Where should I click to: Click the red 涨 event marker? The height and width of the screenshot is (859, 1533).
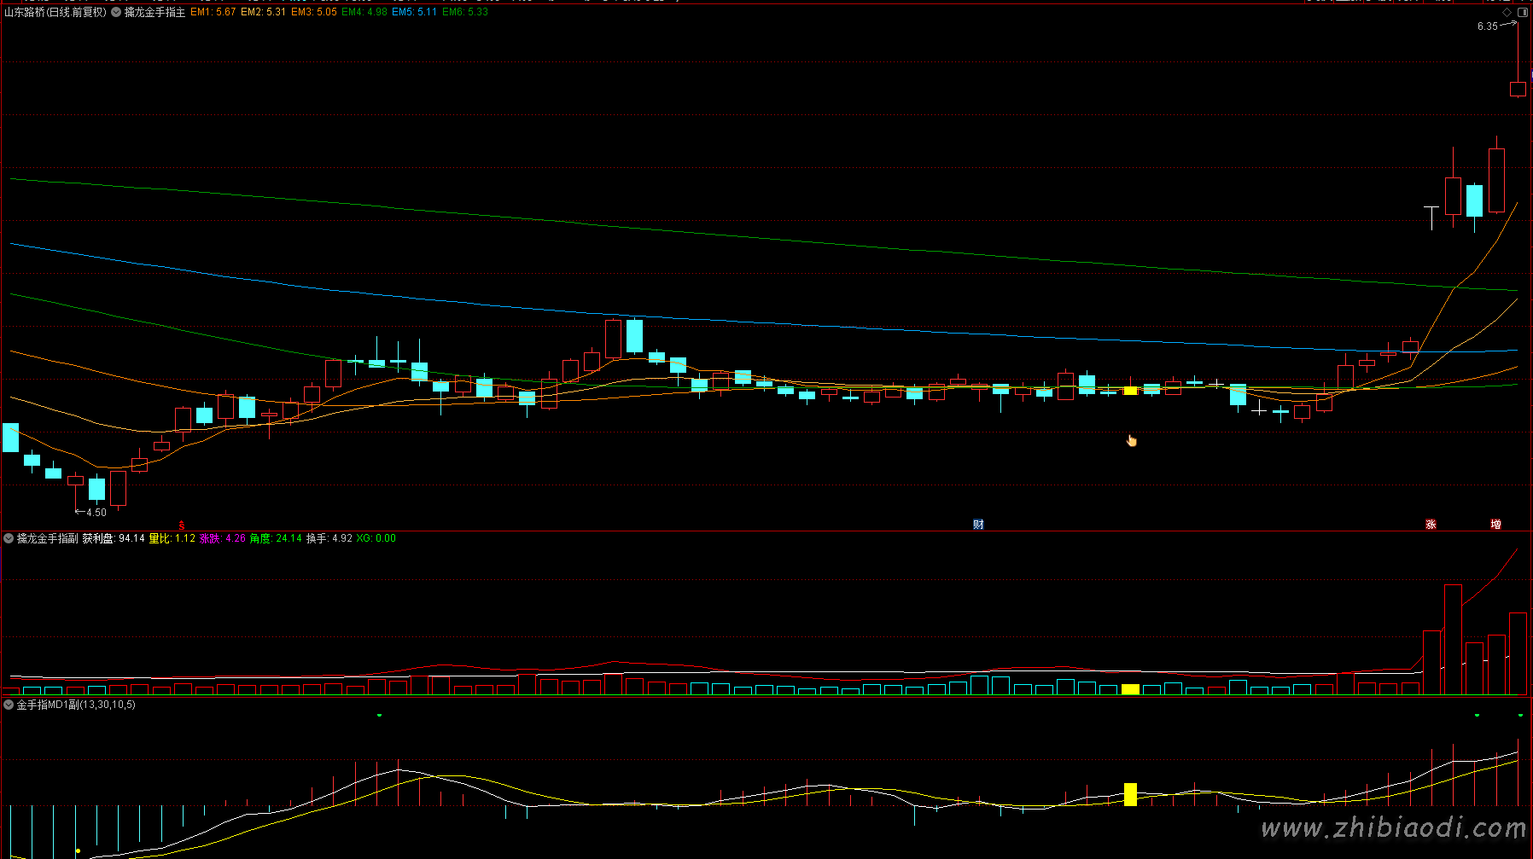pos(1431,525)
